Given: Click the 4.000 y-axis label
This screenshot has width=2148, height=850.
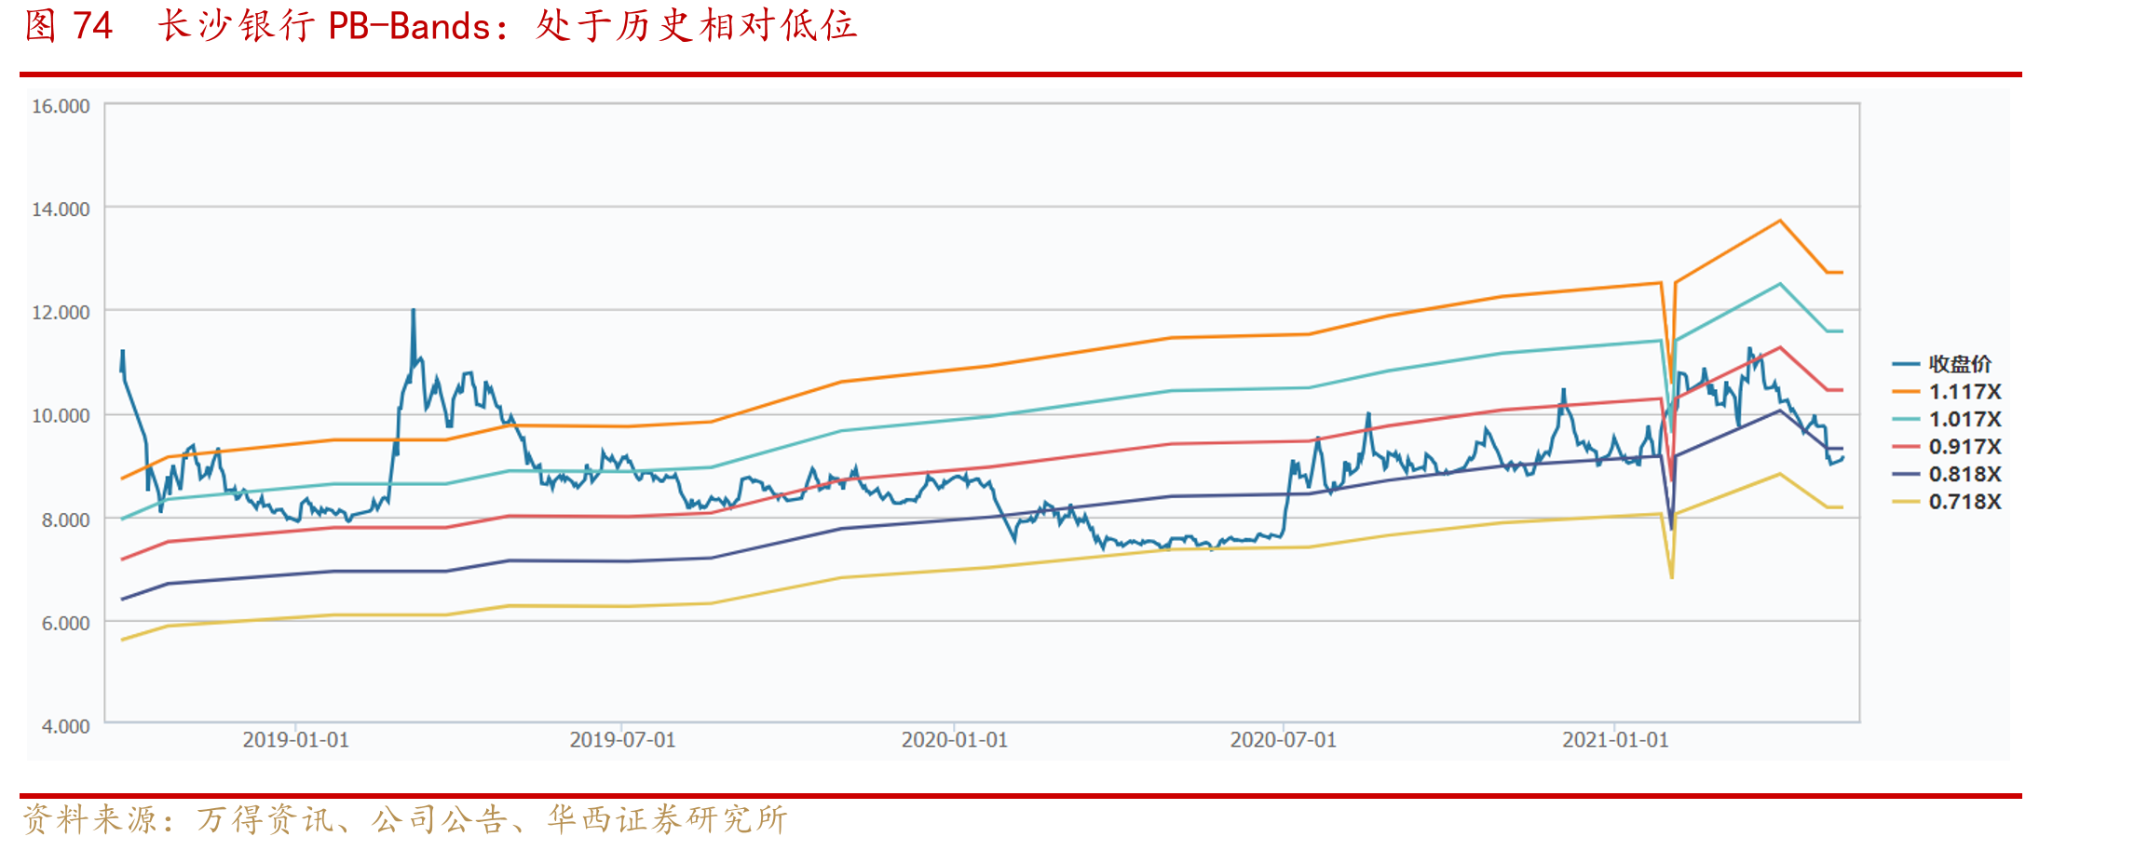Looking at the screenshot, I should [x=65, y=726].
